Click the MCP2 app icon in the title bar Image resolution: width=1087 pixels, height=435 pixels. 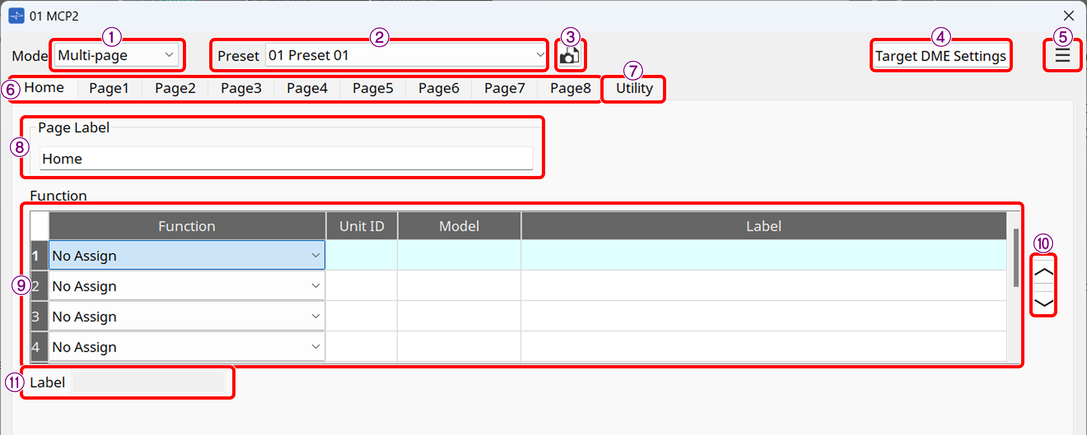coord(16,16)
